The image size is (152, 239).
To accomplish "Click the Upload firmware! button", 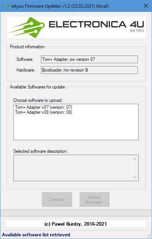I will [95, 200].
